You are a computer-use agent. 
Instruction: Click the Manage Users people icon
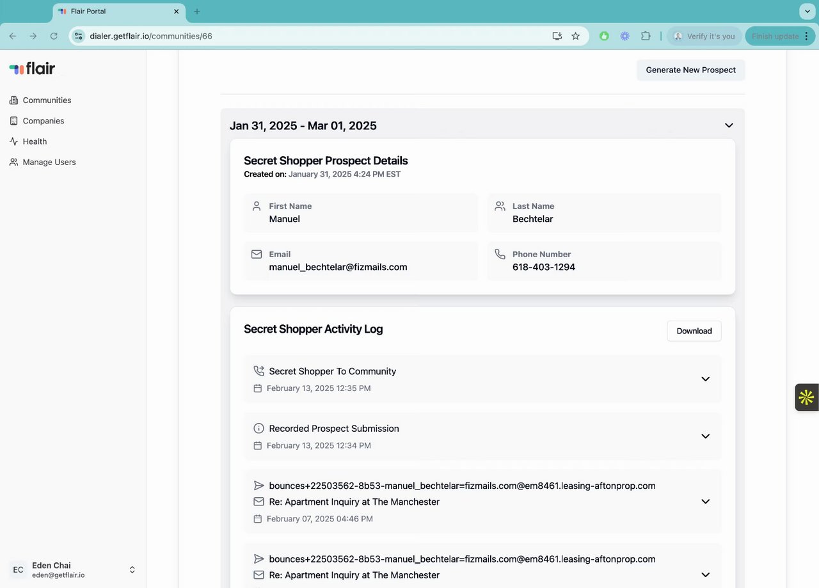pyautogui.click(x=13, y=162)
